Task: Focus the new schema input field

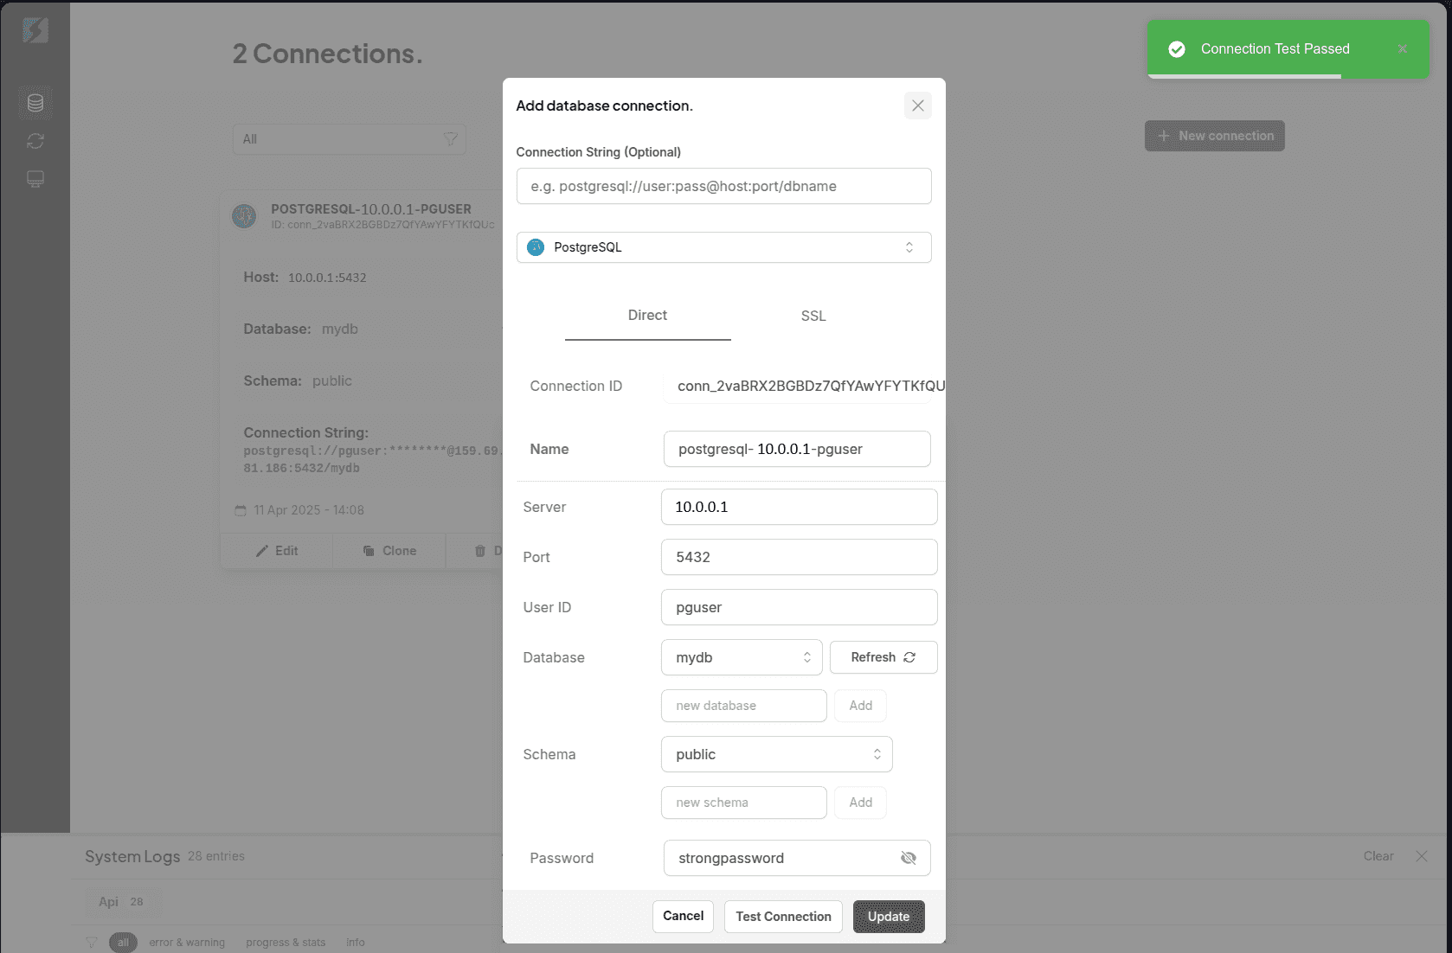Action: pyautogui.click(x=744, y=803)
